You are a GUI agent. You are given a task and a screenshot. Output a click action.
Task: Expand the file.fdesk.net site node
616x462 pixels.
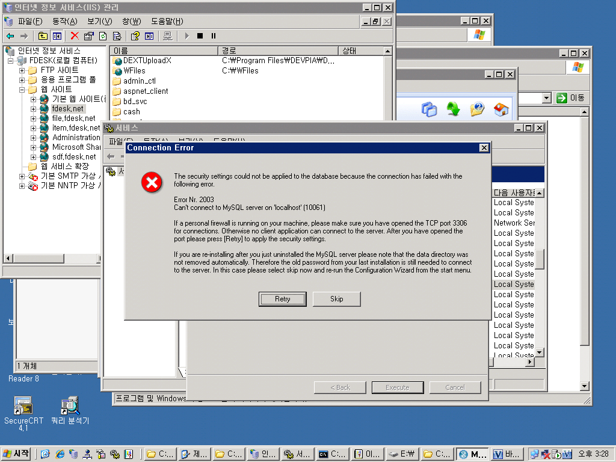coord(34,119)
